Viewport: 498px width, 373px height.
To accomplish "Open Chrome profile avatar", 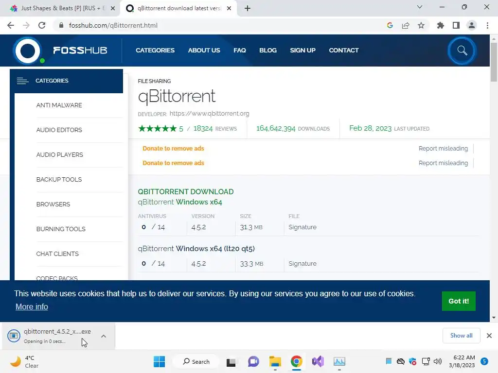I will [472, 25].
